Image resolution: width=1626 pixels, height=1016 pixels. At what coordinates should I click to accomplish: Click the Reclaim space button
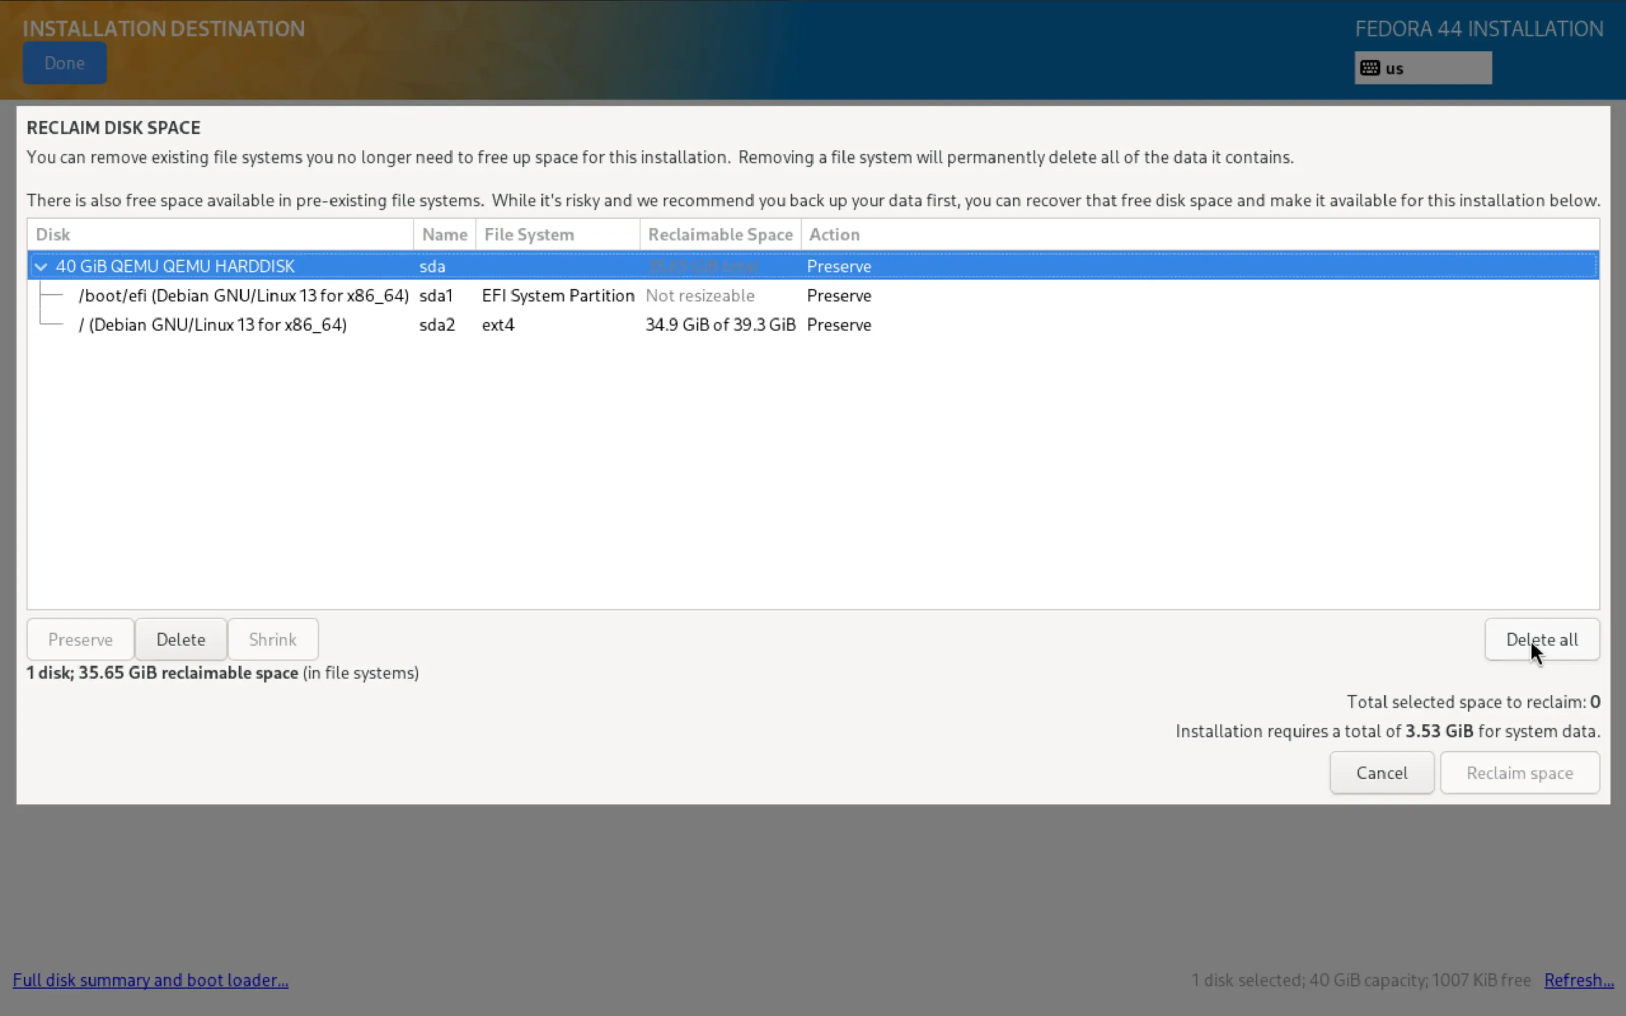[x=1520, y=773]
